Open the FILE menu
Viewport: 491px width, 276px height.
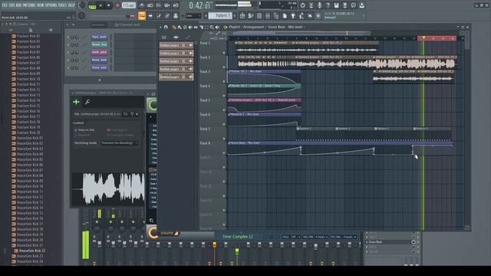click(x=5, y=5)
